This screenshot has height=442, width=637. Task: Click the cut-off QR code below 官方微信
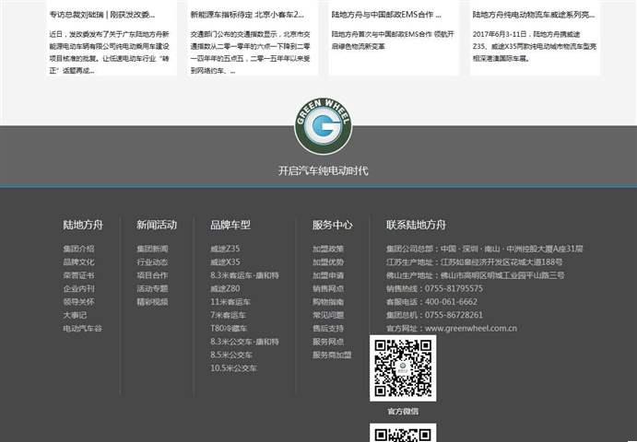[403, 433]
